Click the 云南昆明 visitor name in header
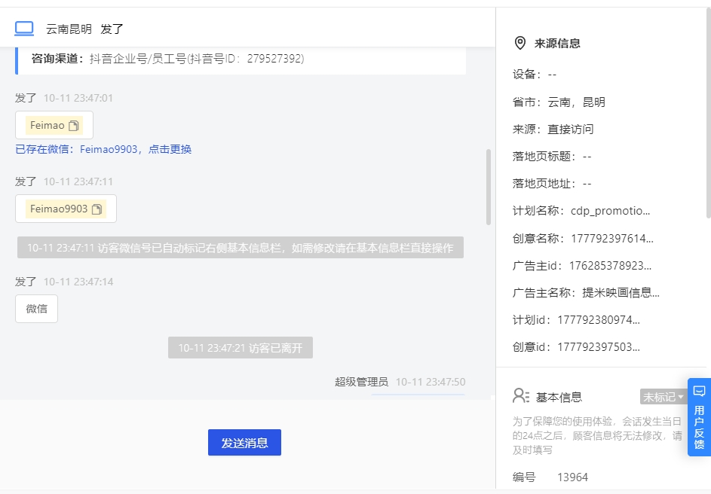Screen dimensions: 711x494 click(69, 29)
